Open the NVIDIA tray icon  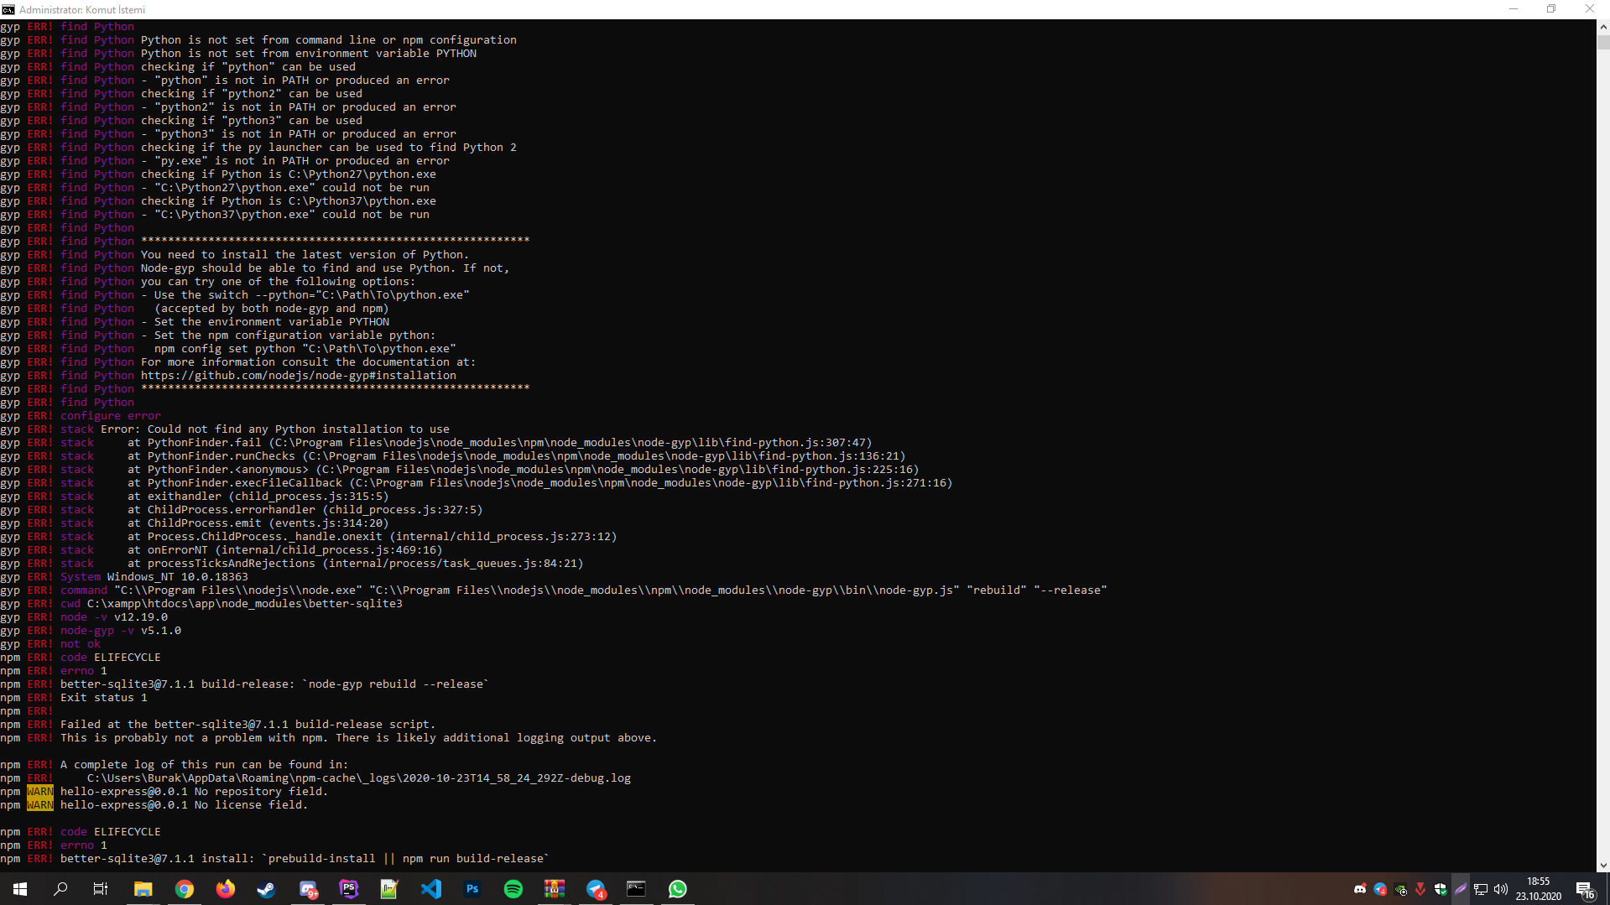1400,889
